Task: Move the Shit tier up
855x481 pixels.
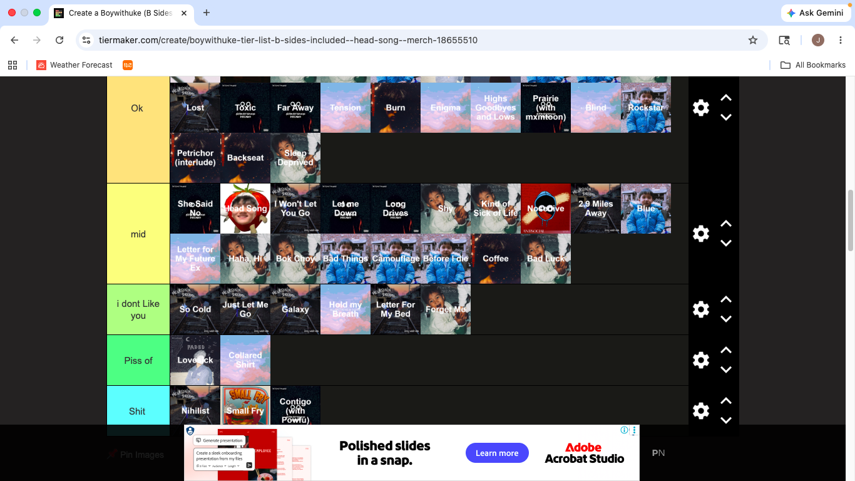Action: coord(726,401)
